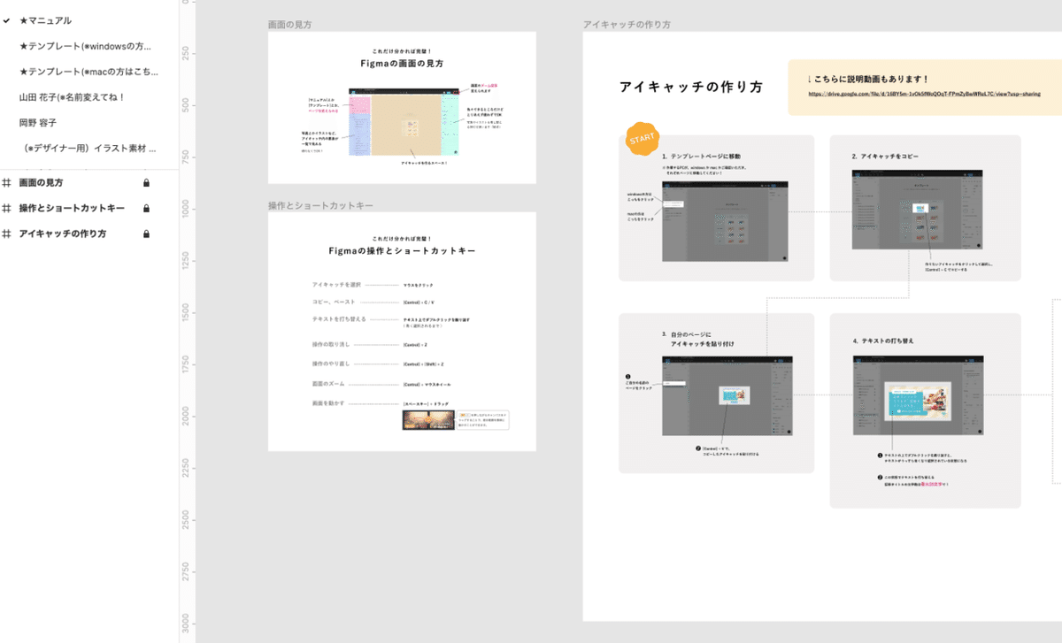Click the 操作とショートカットキー frame title on canvas
The width and height of the screenshot is (1062, 643).
point(320,205)
